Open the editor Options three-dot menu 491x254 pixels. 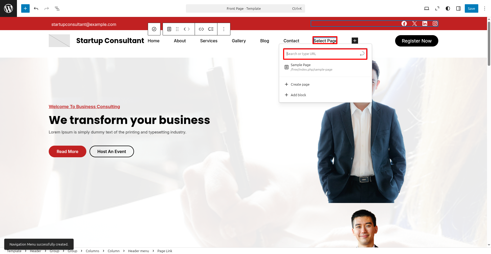(x=485, y=8)
